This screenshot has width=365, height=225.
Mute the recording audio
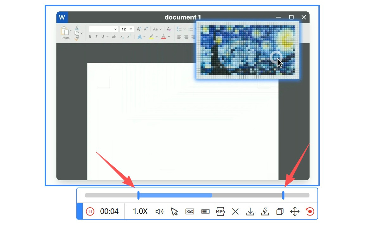point(159,212)
